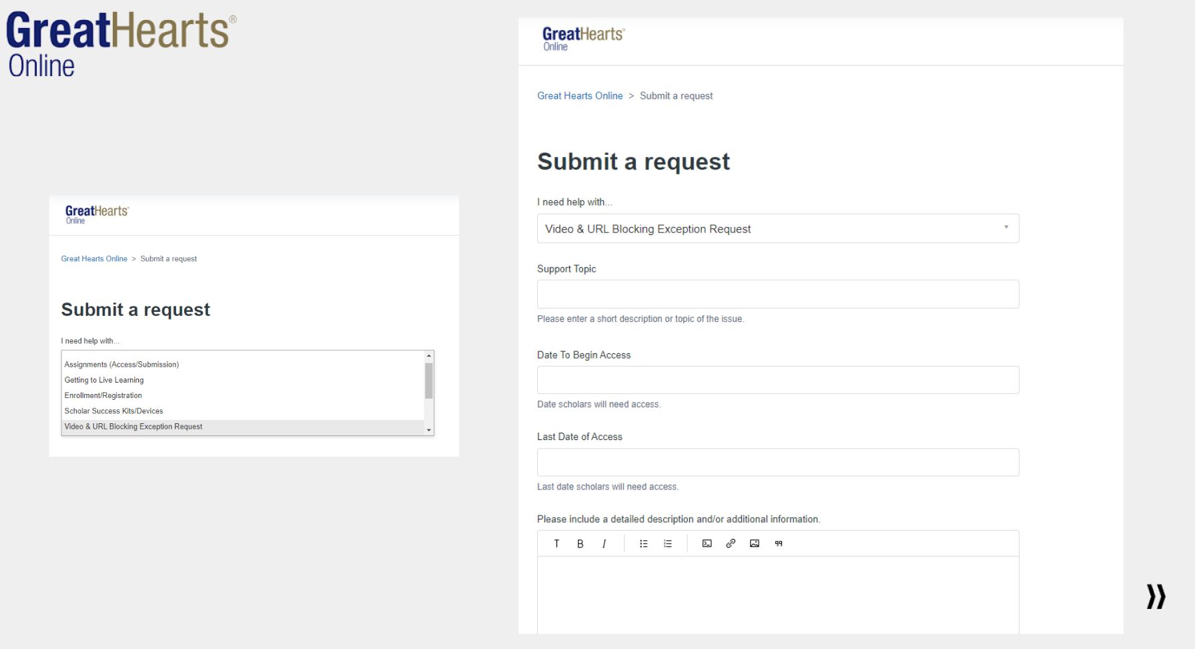Toggle italic formatting in the editor

pyautogui.click(x=604, y=544)
